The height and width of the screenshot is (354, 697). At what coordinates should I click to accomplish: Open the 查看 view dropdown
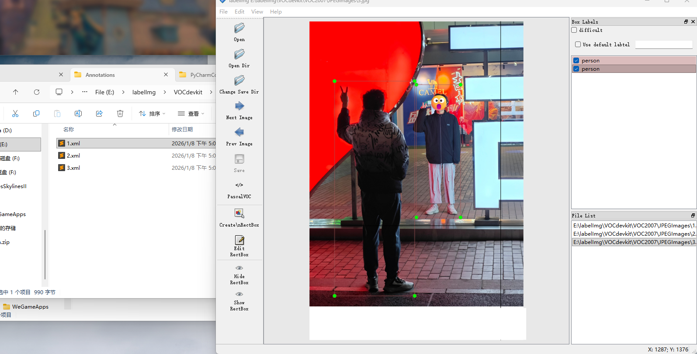pos(191,113)
